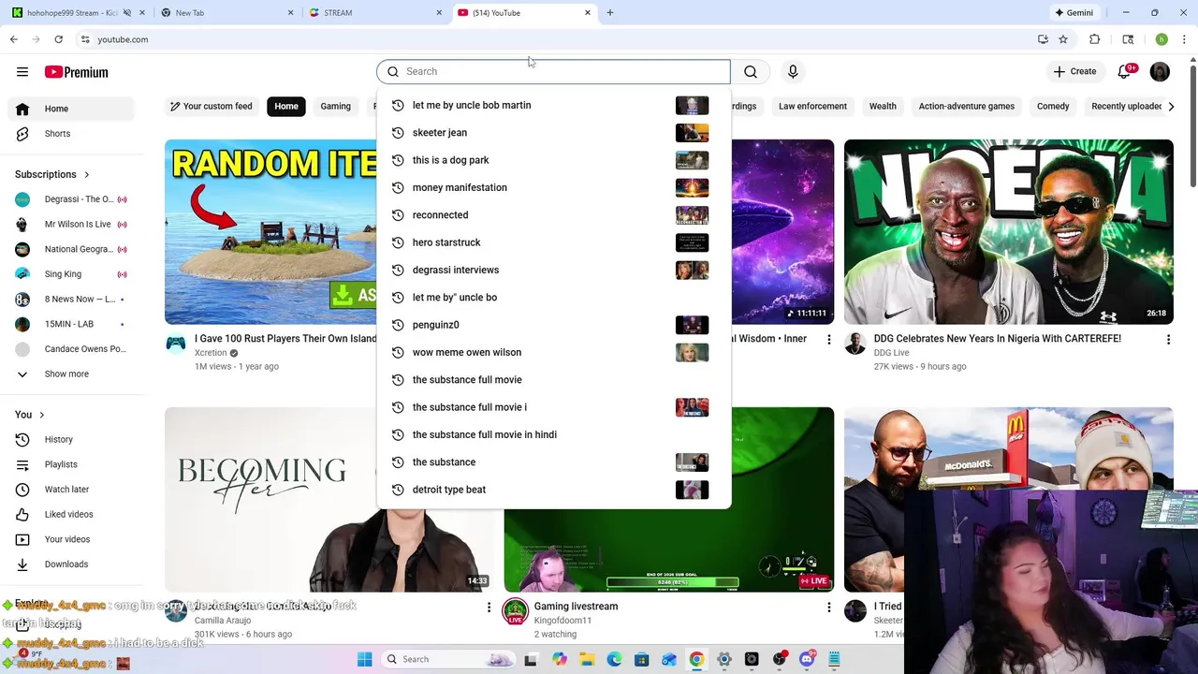
Task: Click the magnifier search button next to search box
Action: pos(751,71)
